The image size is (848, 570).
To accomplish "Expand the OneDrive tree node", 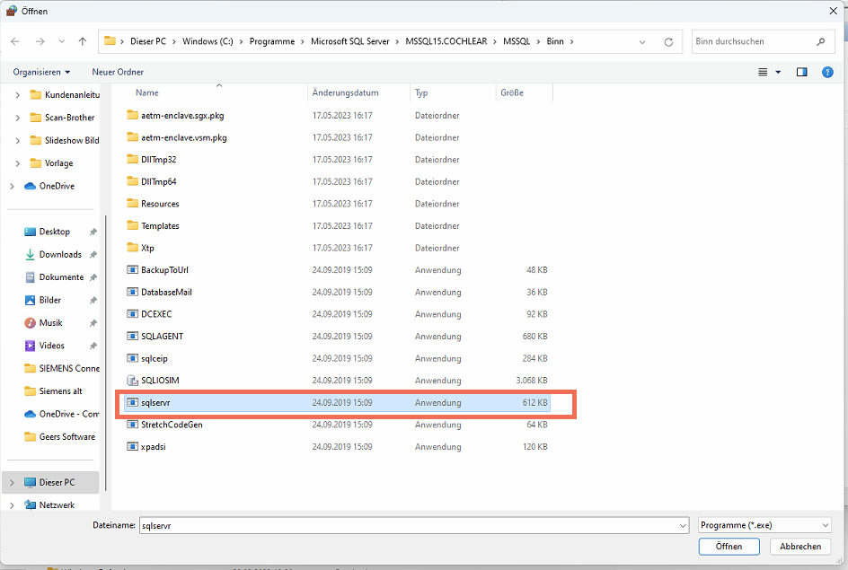I will click(12, 186).
